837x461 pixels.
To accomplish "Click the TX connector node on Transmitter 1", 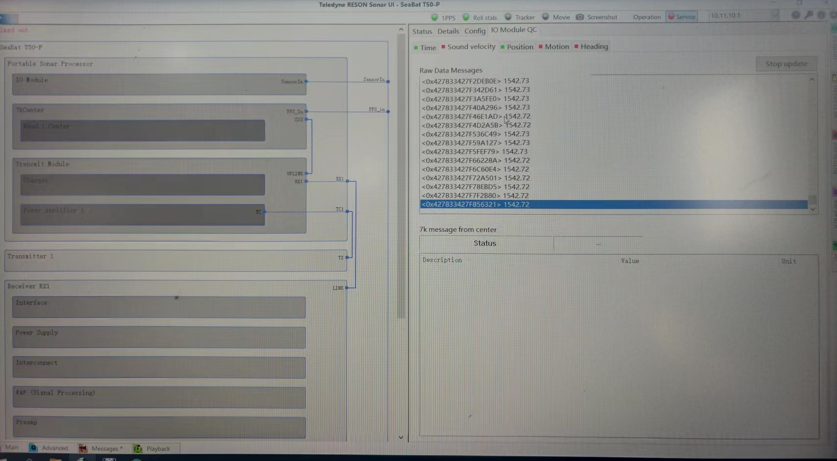I will tap(347, 257).
